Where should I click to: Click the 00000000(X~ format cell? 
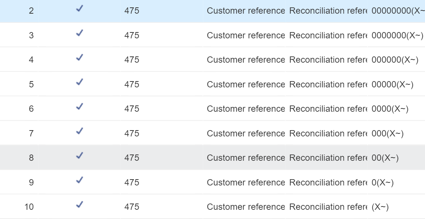tap(396, 11)
